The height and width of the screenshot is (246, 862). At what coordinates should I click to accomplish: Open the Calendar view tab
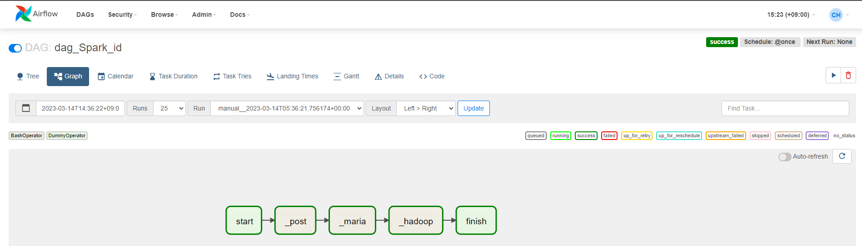pyautogui.click(x=115, y=76)
